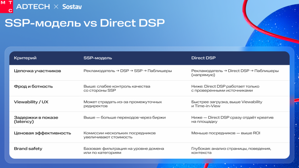The height and width of the screenshot is (168, 299).
Task: Select the Brand safety row label
Action: 28,148
